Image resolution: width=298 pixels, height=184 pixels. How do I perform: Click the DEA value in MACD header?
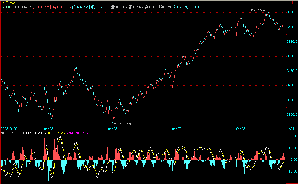click(56, 133)
